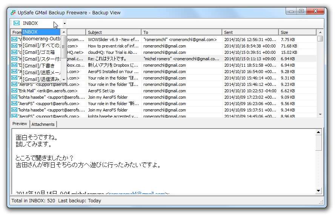Click the preview pane's up scroll arrow

(x=318, y=132)
